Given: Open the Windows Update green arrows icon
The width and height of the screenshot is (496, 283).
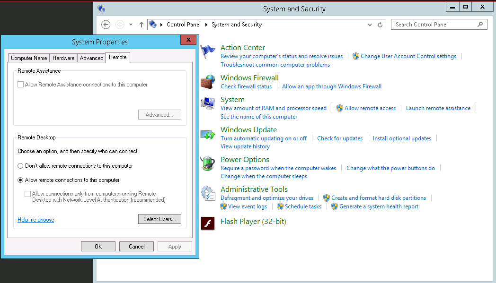Looking at the screenshot, I should (207, 134).
